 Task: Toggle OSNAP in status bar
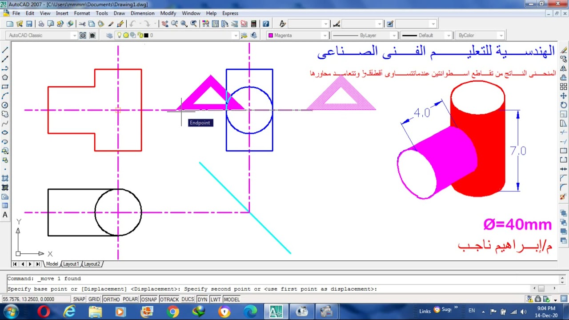pyautogui.click(x=148, y=300)
